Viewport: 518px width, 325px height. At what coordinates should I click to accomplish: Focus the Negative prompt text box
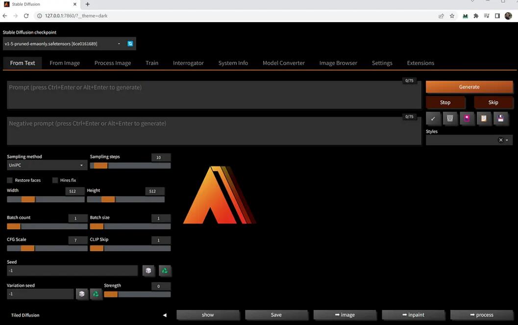click(214, 131)
